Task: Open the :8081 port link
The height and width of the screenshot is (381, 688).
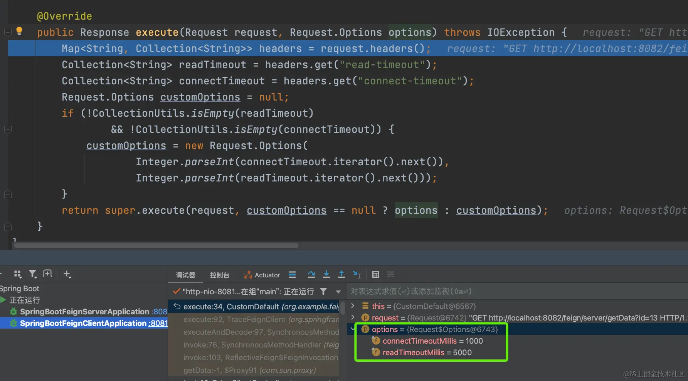Action: 158,323
